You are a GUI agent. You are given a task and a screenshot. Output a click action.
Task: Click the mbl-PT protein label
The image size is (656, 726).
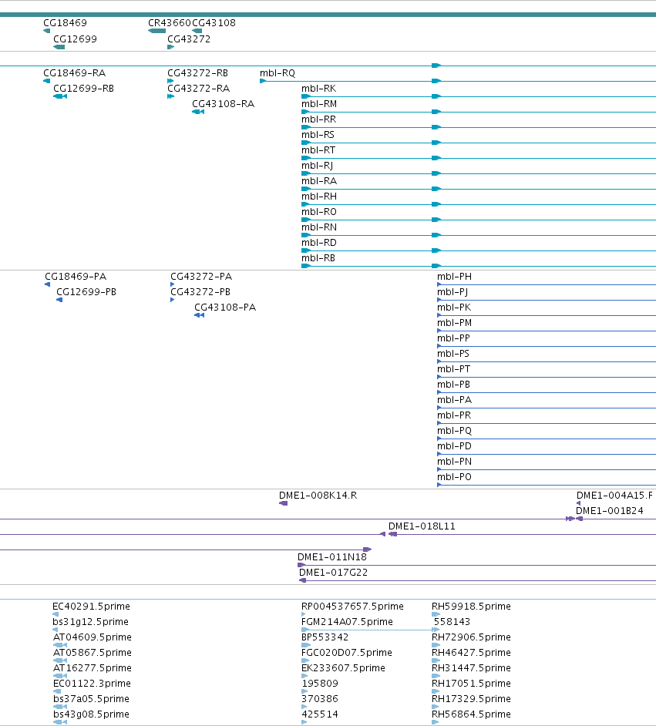tap(453, 369)
